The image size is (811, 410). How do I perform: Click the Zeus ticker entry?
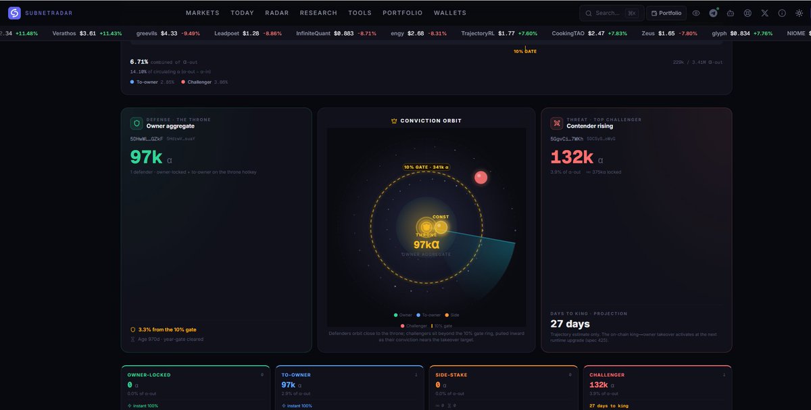670,33
